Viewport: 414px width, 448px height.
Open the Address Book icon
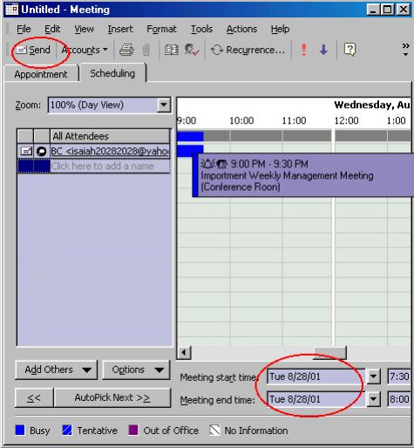point(172,50)
